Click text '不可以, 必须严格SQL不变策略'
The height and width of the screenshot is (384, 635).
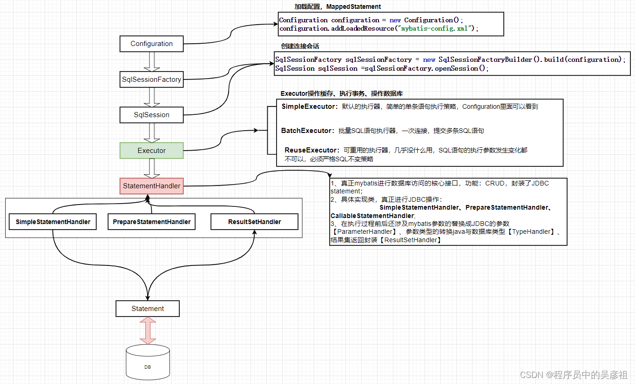329,159
